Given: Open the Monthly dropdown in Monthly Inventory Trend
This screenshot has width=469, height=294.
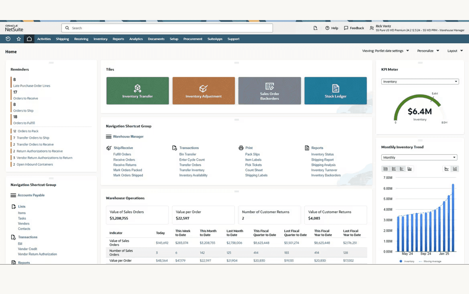Looking at the screenshot, I should click(x=419, y=157).
